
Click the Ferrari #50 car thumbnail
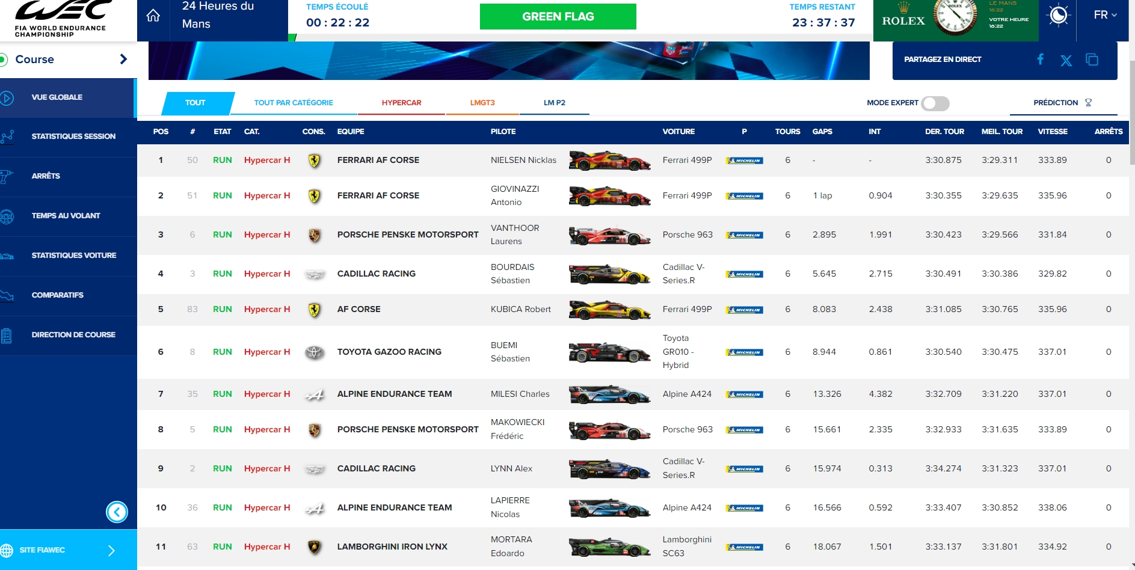(x=609, y=161)
